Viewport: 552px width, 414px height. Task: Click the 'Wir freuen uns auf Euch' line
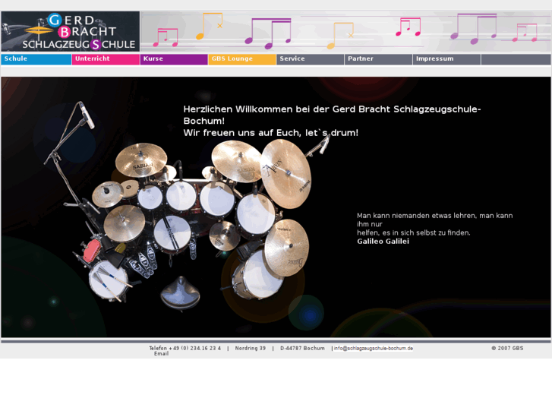[x=271, y=133]
